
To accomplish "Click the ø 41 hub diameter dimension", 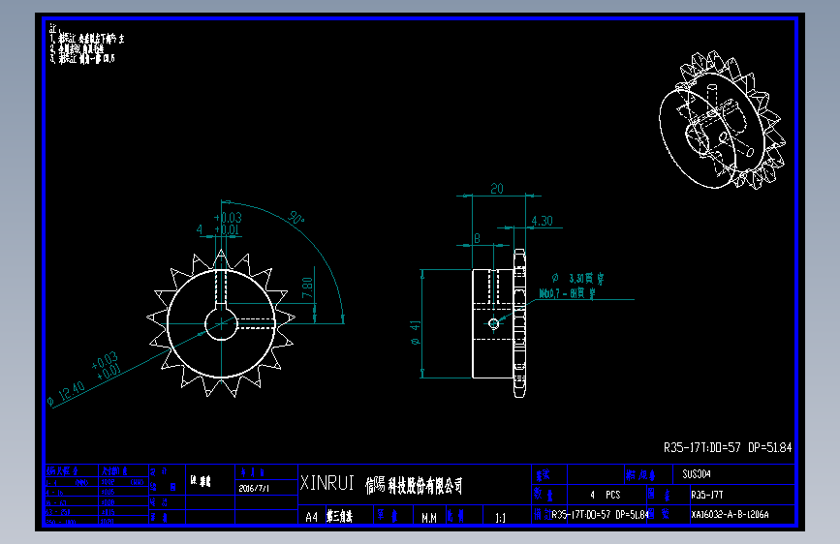I will pyautogui.click(x=416, y=333).
